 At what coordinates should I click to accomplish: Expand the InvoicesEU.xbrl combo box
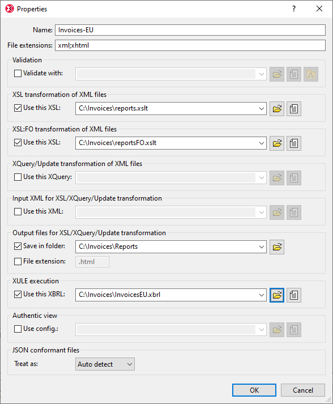[x=262, y=295]
